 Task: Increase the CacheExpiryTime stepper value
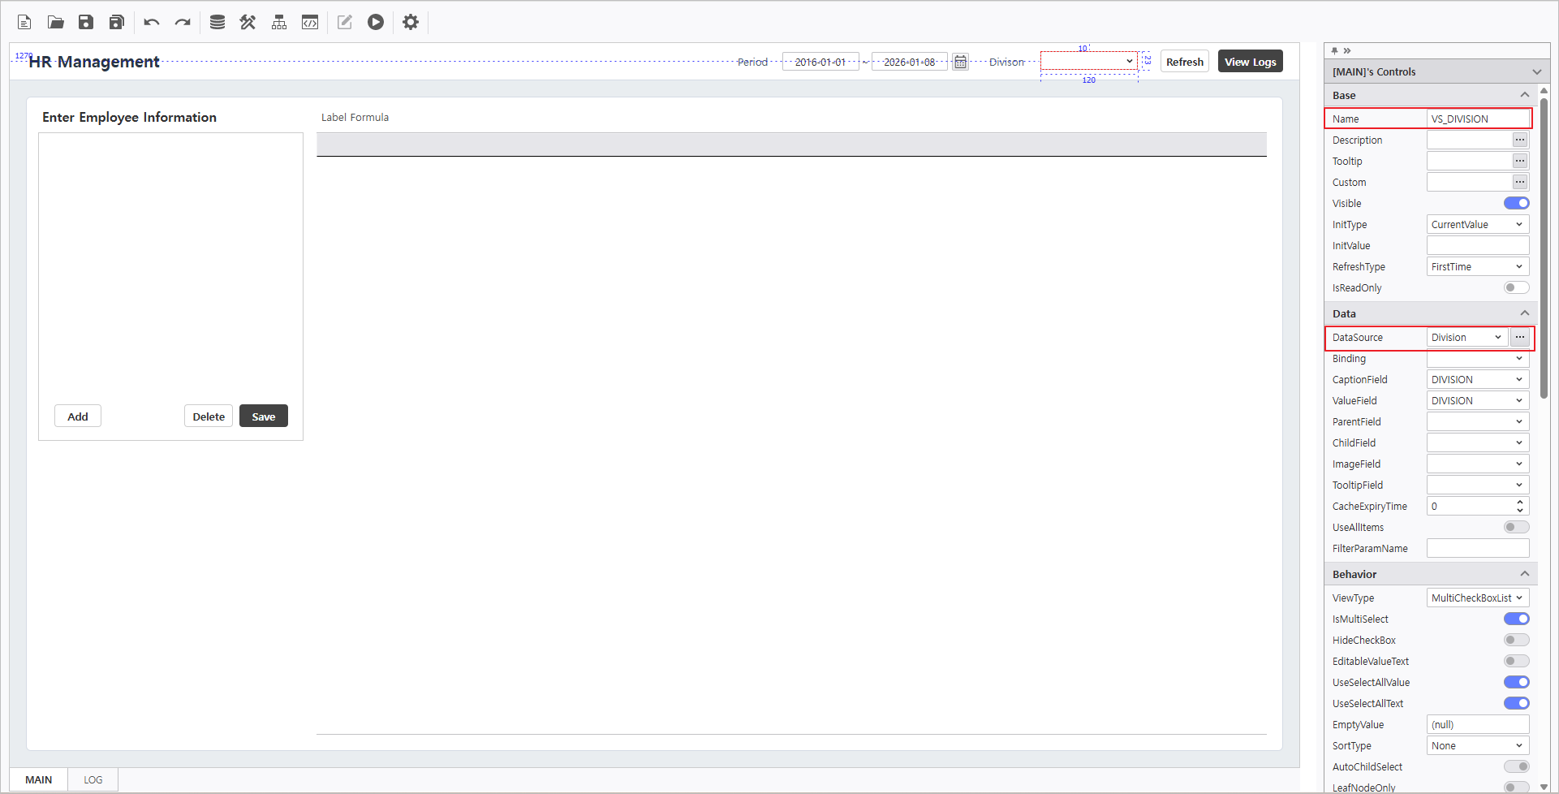click(1519, 502)
